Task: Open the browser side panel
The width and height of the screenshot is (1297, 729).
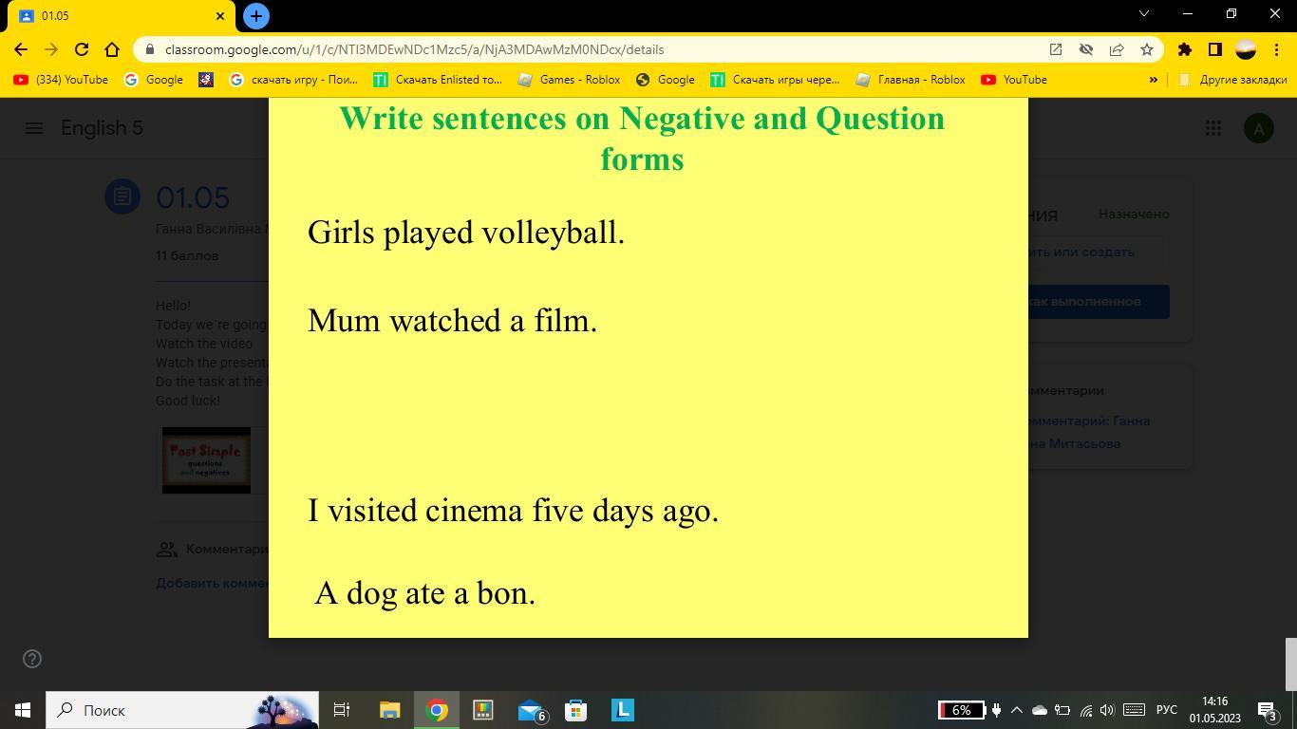Action: [x=1214, y=49]
